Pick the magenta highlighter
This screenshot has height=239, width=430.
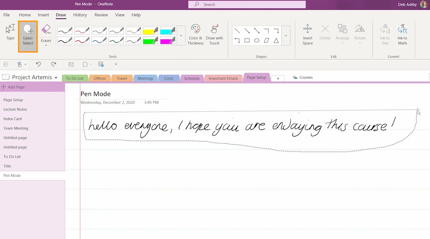tap(168, 40)
